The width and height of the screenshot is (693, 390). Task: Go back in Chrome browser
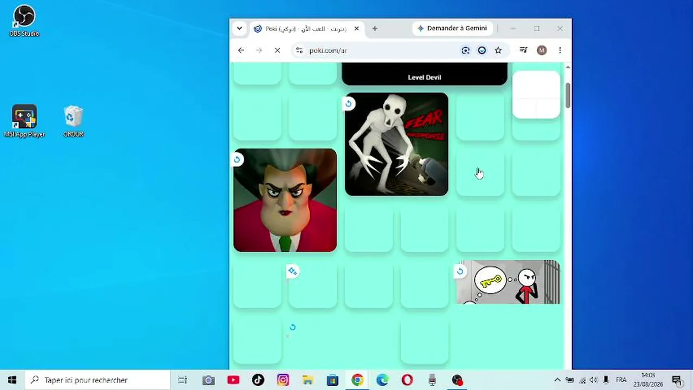tap(241, 50)
